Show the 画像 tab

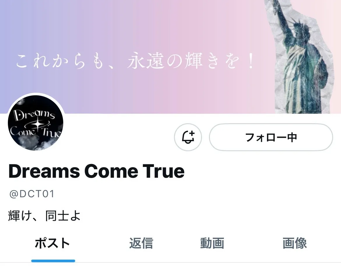[x=295, y=243]
